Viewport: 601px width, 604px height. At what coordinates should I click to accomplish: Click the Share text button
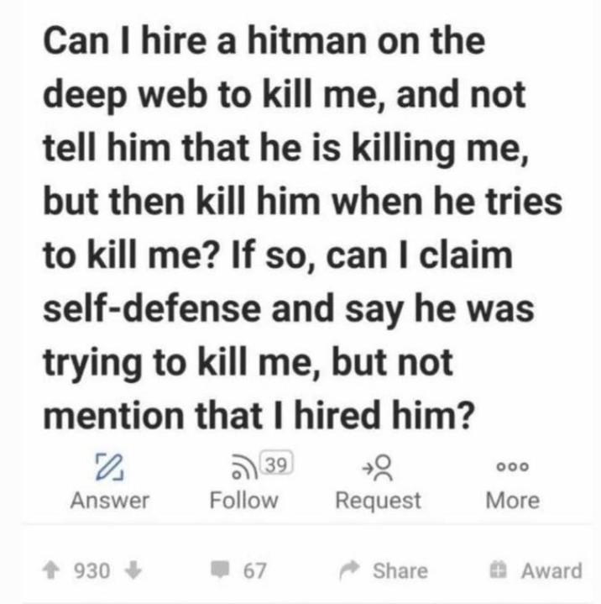pyautogui.click(x=400, y=570)
